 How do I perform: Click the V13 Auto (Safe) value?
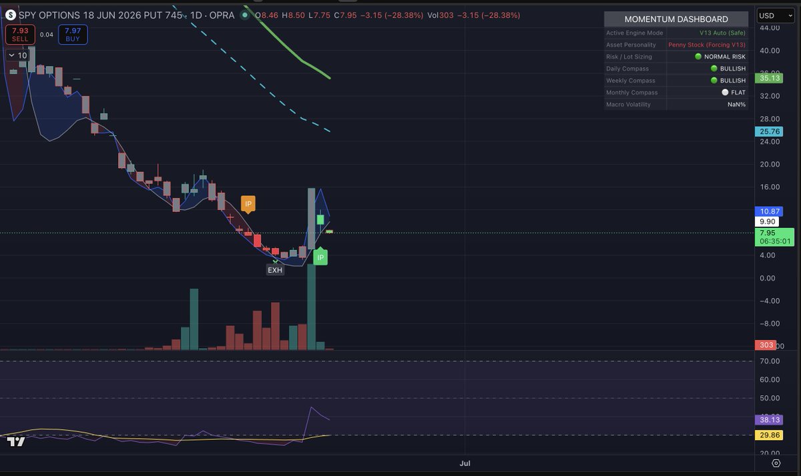[724, 33]
